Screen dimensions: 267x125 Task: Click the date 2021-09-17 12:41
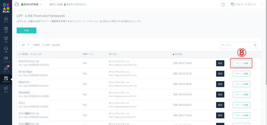point(182,115)
